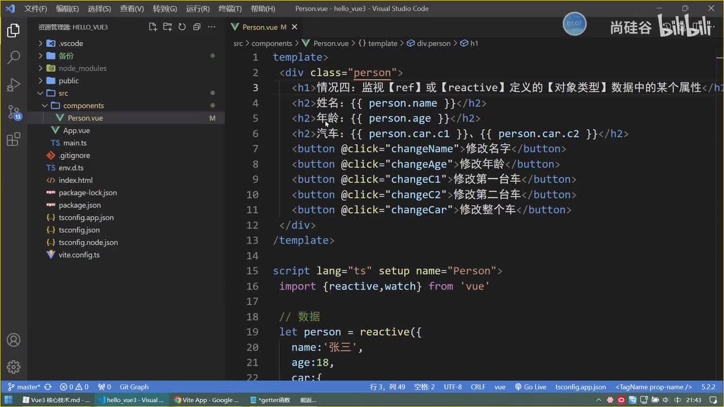Open the 编辑(E) menu
The width and height of the screenshot is (724, 407).
point(67,9)
